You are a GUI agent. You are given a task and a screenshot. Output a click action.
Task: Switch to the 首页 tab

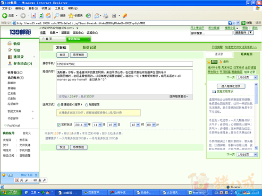coord(53,39)
